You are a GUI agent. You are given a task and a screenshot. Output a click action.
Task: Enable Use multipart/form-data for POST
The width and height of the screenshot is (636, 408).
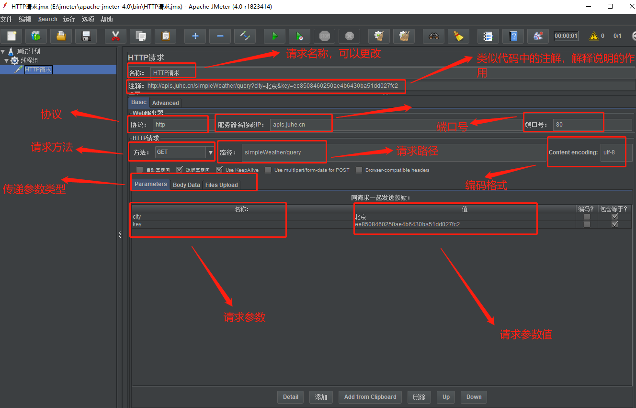268,170
